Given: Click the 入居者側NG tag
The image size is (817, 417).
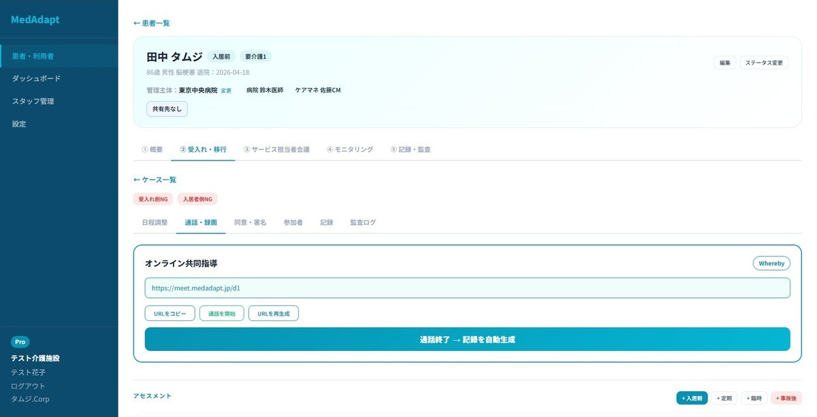Looking at the screenshot, I should [197, 199].
